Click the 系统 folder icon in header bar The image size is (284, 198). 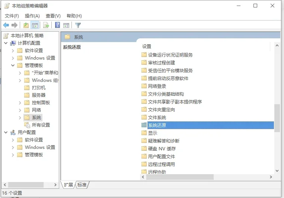pos(67,37)
